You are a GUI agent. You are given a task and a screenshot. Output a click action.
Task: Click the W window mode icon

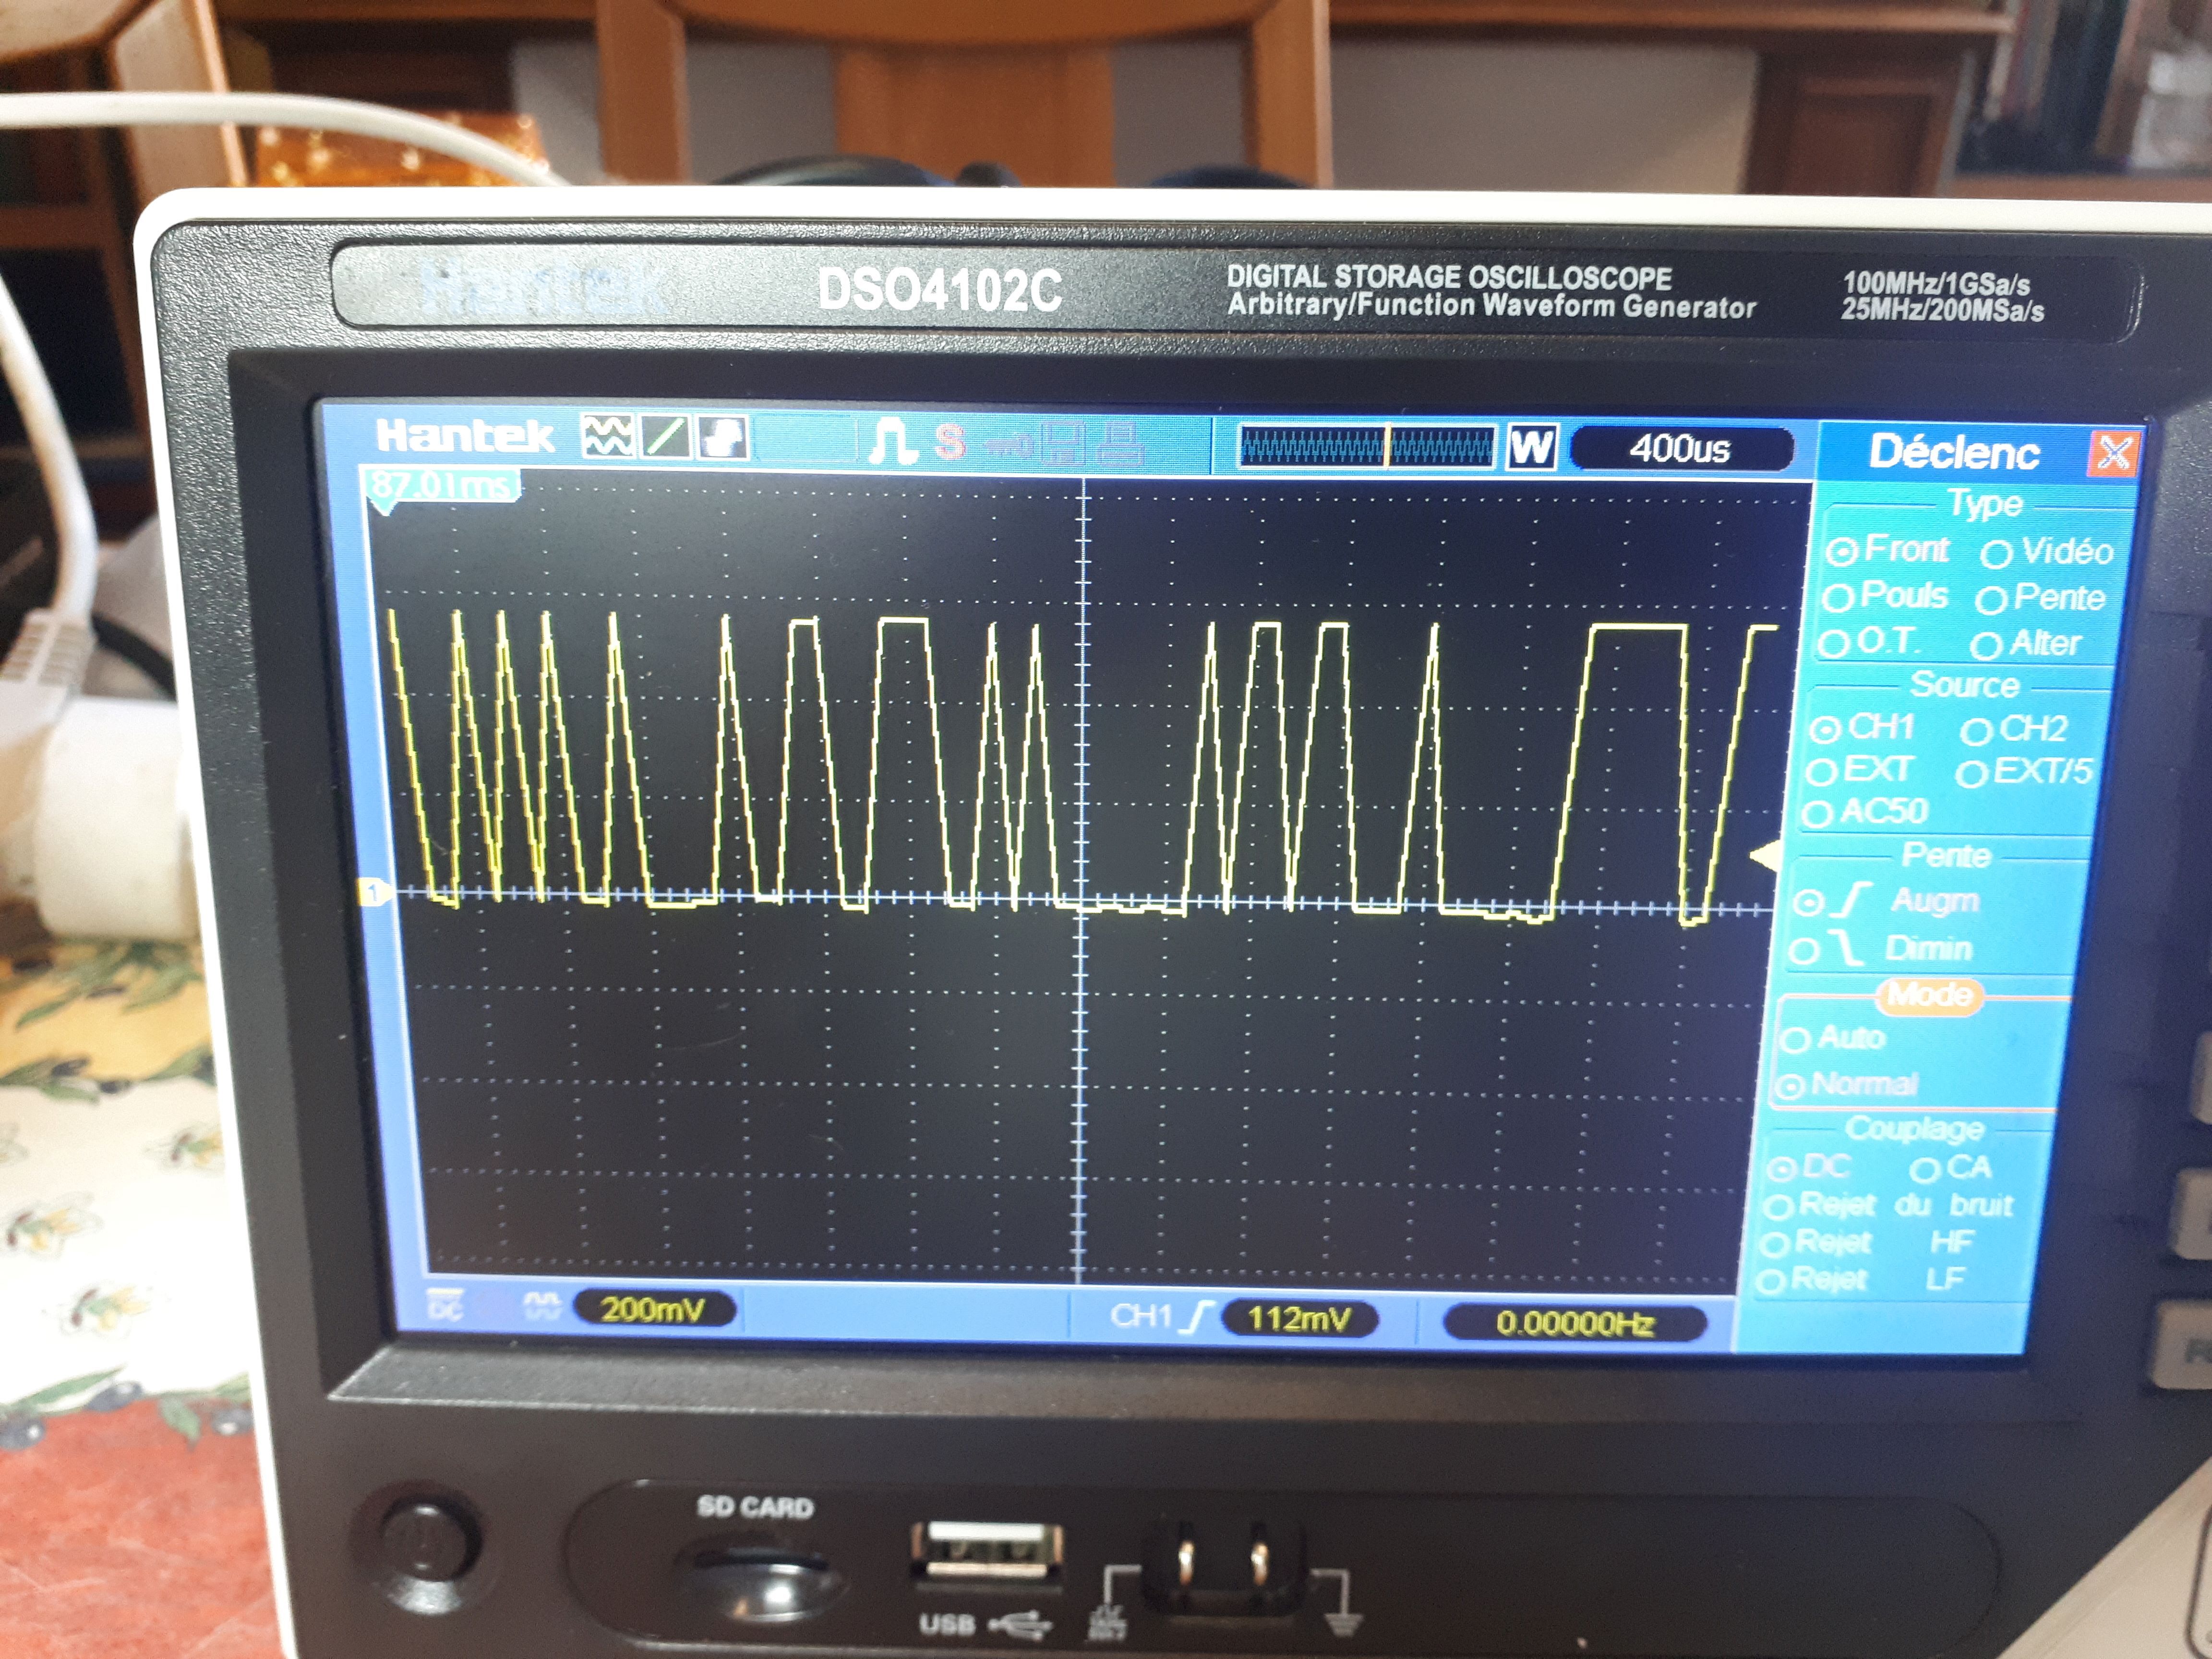click(x=1531, y=447)
